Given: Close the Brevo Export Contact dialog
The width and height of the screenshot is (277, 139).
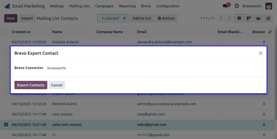Looking at the screenshot, I should coord(261,53).
